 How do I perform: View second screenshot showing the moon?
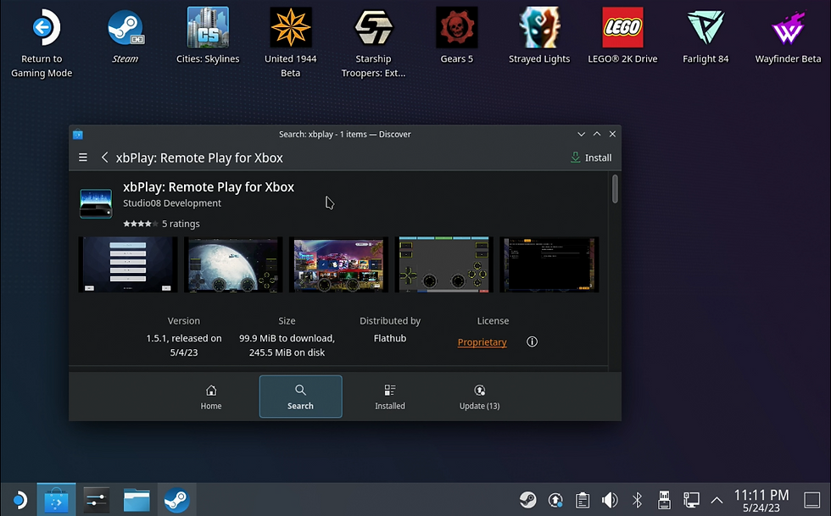(x=233, y=264)
